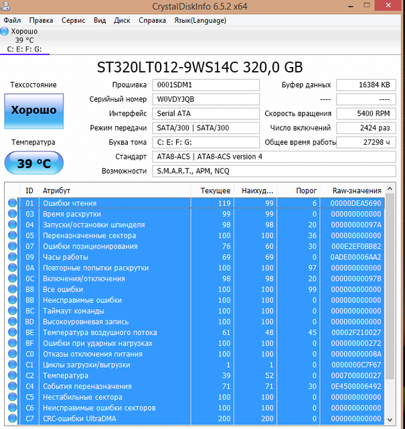Image resolution: width=405 pixels, height=429 pixels.
Task: Click the 39 °C temperature button
Action: [x=34, y=163]
